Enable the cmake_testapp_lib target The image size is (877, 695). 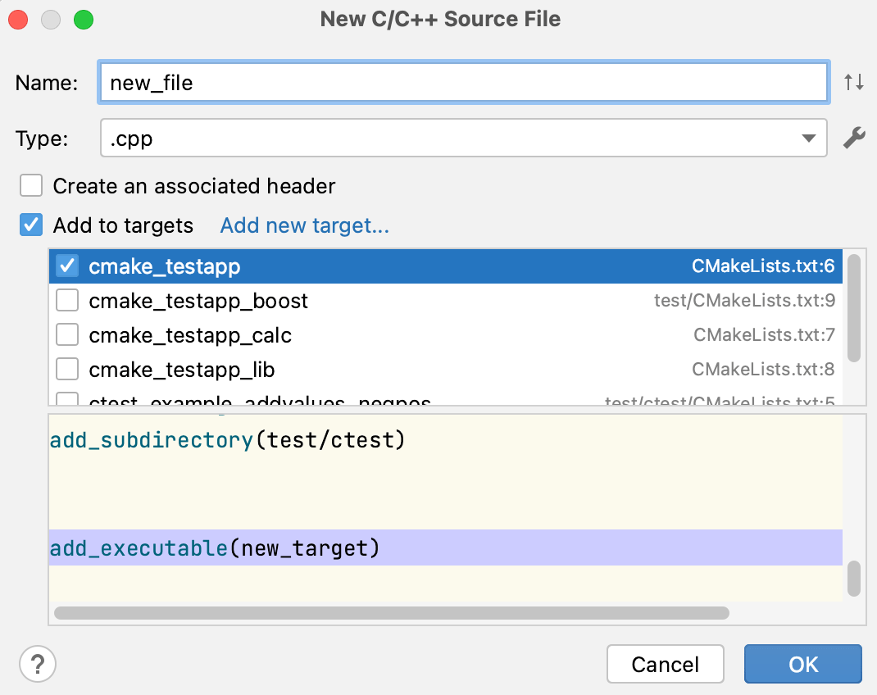coord(66,369)
